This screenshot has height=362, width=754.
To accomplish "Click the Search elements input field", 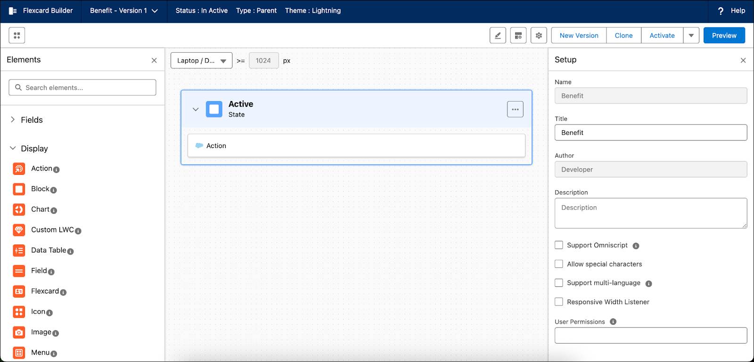I will click(x=82, y=87).
